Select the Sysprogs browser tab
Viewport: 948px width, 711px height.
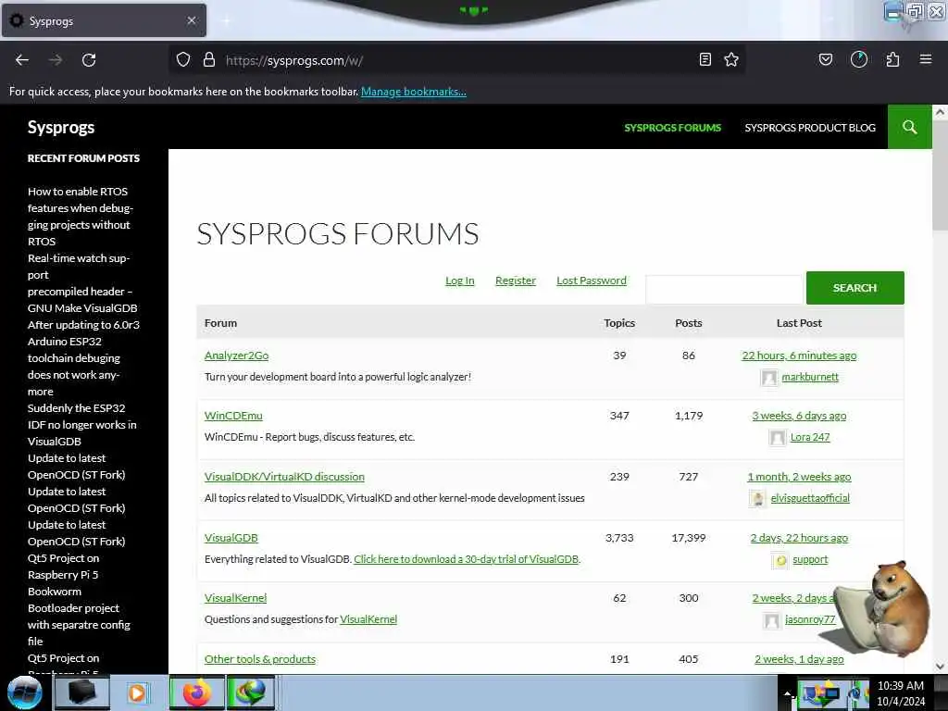pyautogui.click(x=104, y=20)
